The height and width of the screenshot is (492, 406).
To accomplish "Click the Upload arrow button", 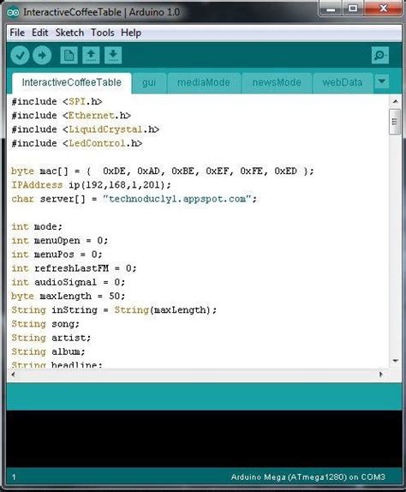I will pos(42,55).
